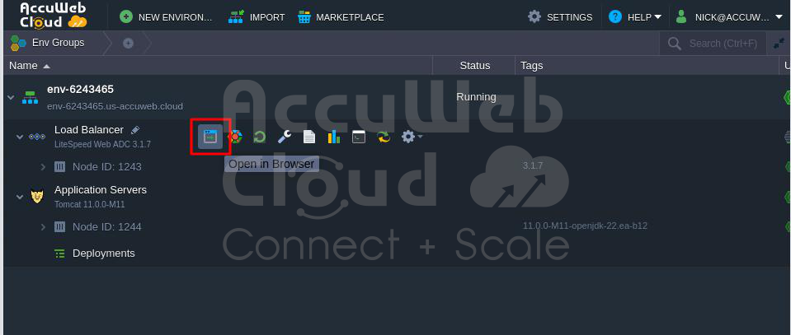Open the Web SSH terminal icon
Image resolution: width=791 pixels, height=335 pixels.
358,137
